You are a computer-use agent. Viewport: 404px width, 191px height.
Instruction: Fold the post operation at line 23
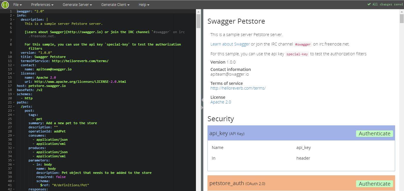coord(14,111)
